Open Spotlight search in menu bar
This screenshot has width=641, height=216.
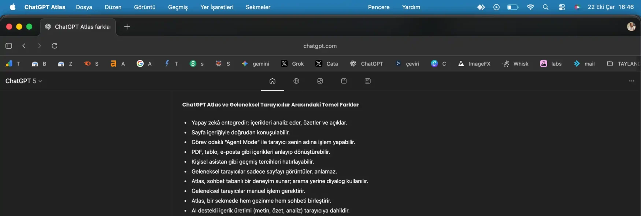point(546,7)
